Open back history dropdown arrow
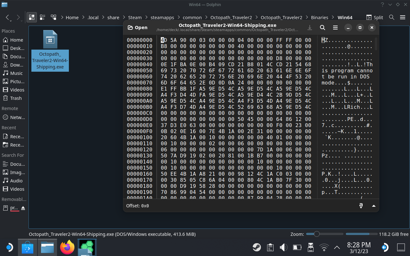 (x=11, y=20)
